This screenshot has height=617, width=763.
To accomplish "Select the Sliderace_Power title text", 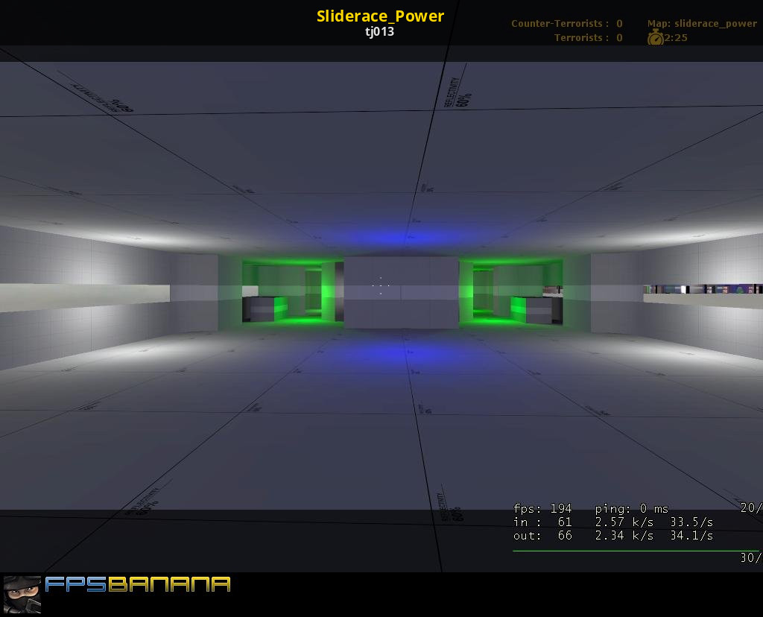I will 380,16.
